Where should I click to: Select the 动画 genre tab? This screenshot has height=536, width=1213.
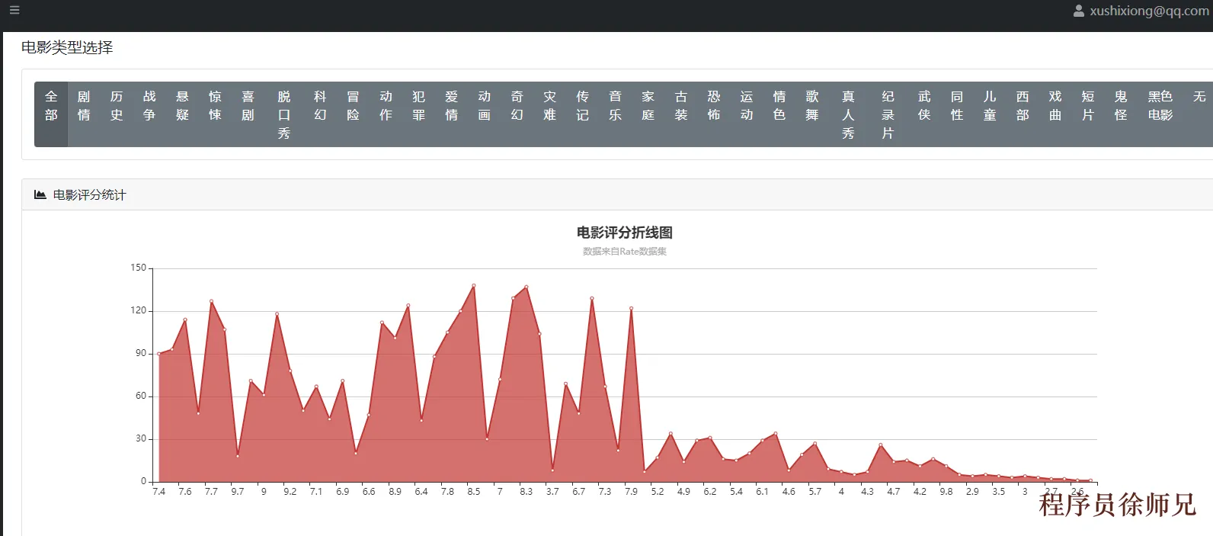(x=484, y=114)
